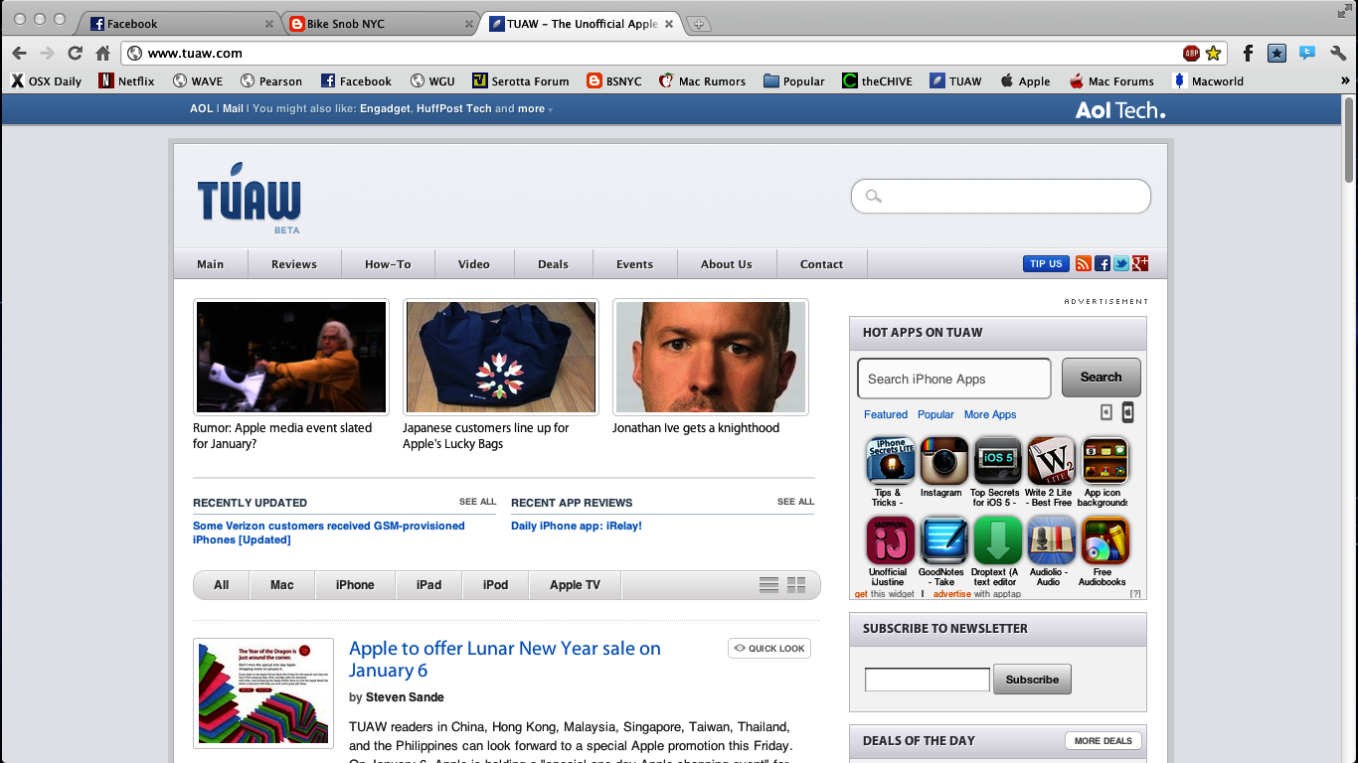
Task: Open the Verizon GSM-provisioned iPhones link
Action: coord(329,533)
